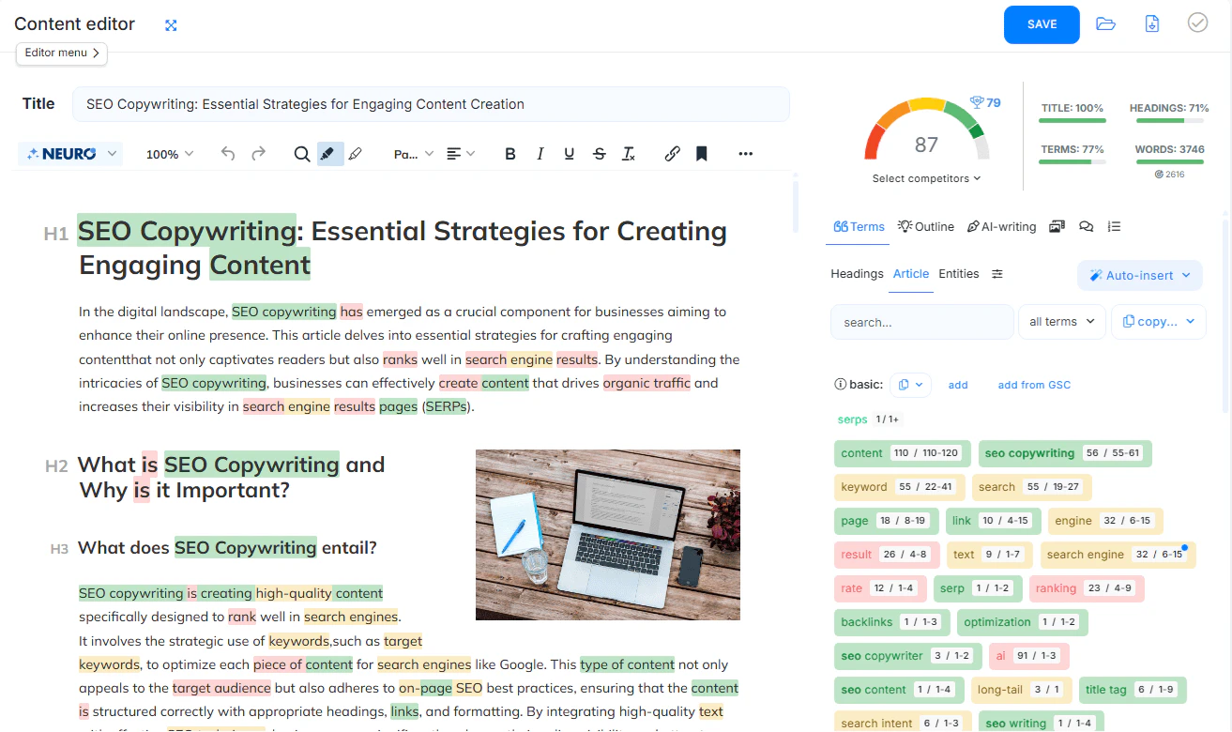Open the chat bubbles icon in the panel
This screenshot has width=1232, height=732.
pos(1086,226)
